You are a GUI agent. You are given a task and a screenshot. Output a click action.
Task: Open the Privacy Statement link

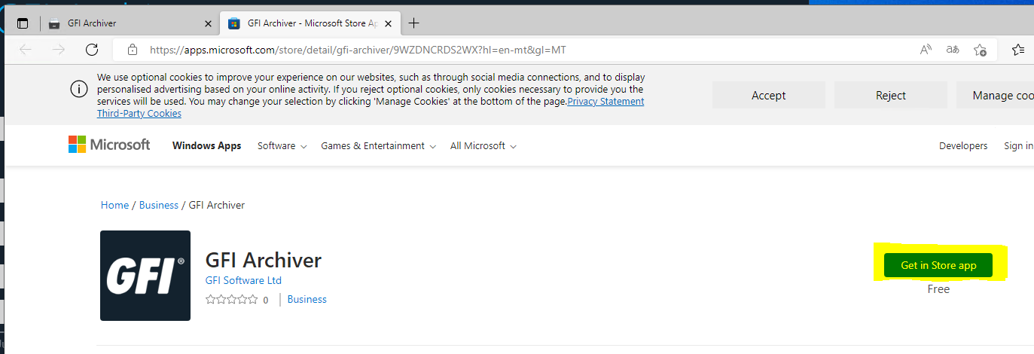pyautogui.click(x=605, y=101)
